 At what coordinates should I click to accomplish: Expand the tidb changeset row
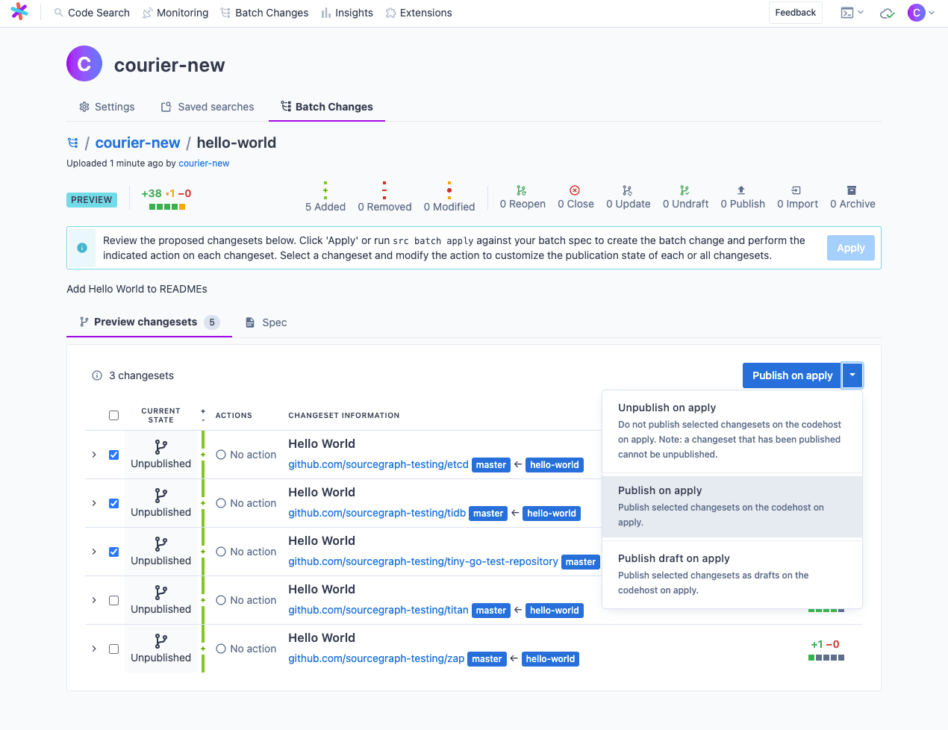click(94, 503)
